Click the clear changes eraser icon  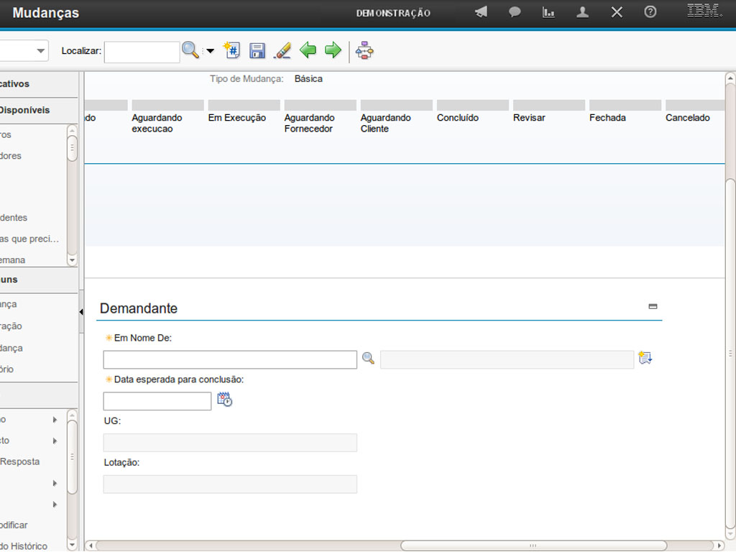point(282,50)
